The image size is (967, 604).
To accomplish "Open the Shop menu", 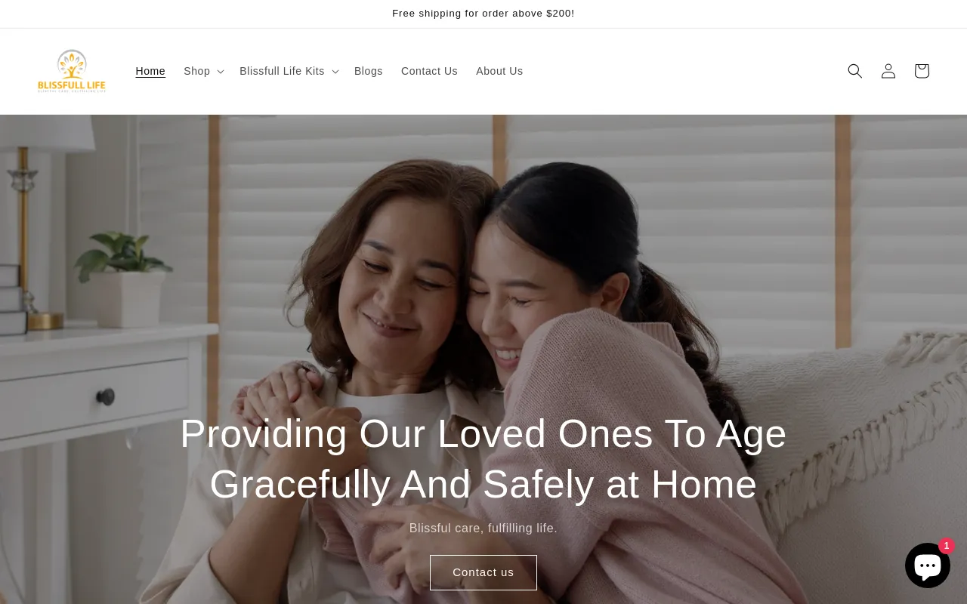I will 197,71.
